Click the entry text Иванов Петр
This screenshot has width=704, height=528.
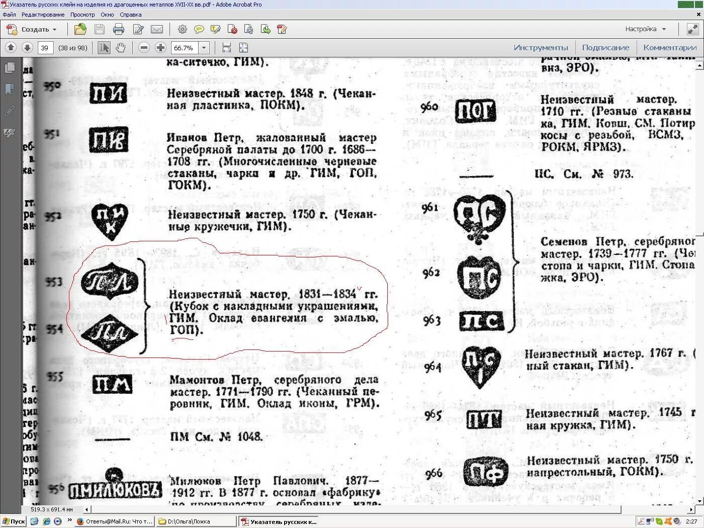point(205,137)
